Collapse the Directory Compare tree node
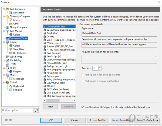This screenshot has width=162, height=126. point(4,16)
